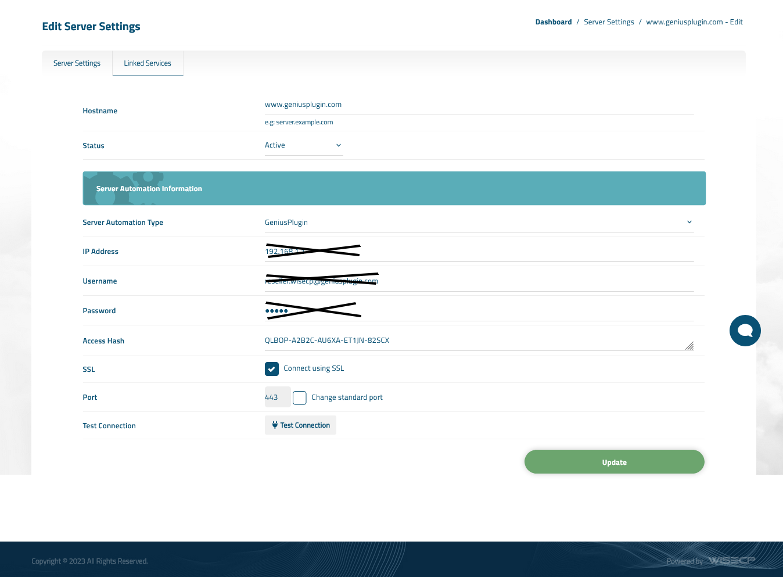Click the Connect using SSL label
The image size is (783, 577).
click(x=314, y=368)
